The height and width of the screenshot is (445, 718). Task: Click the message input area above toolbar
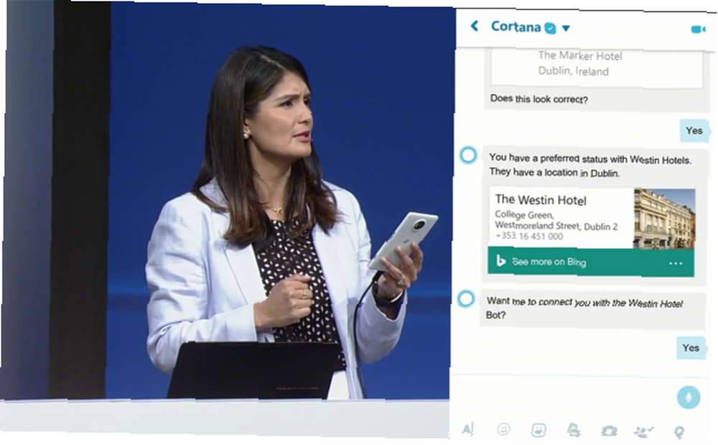click(563, 396)
